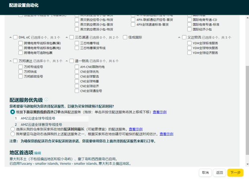Screen dimensions: 249x182
Task: Select priority row 2 AMZ云途全球普货专线挂号
Action: 51,125
